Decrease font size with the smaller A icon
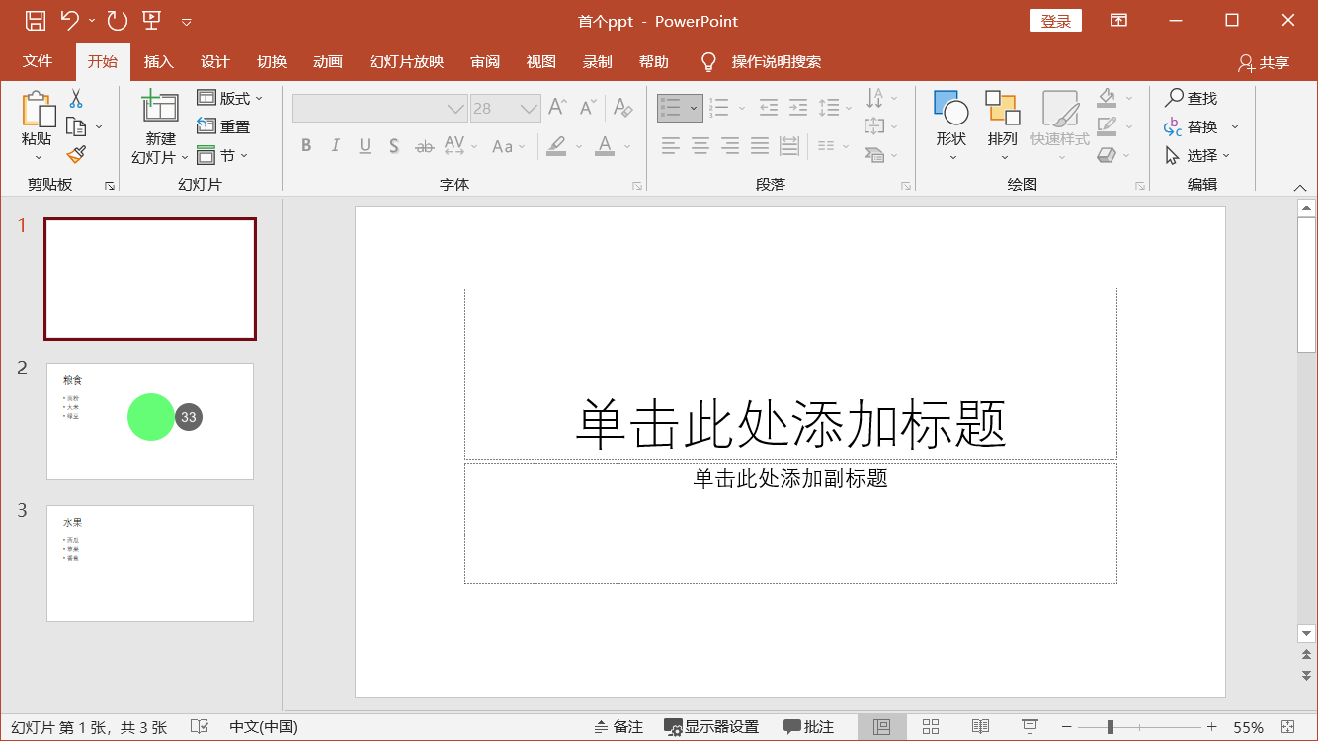This screenshot has width=1318, height=741. [588, 107]
